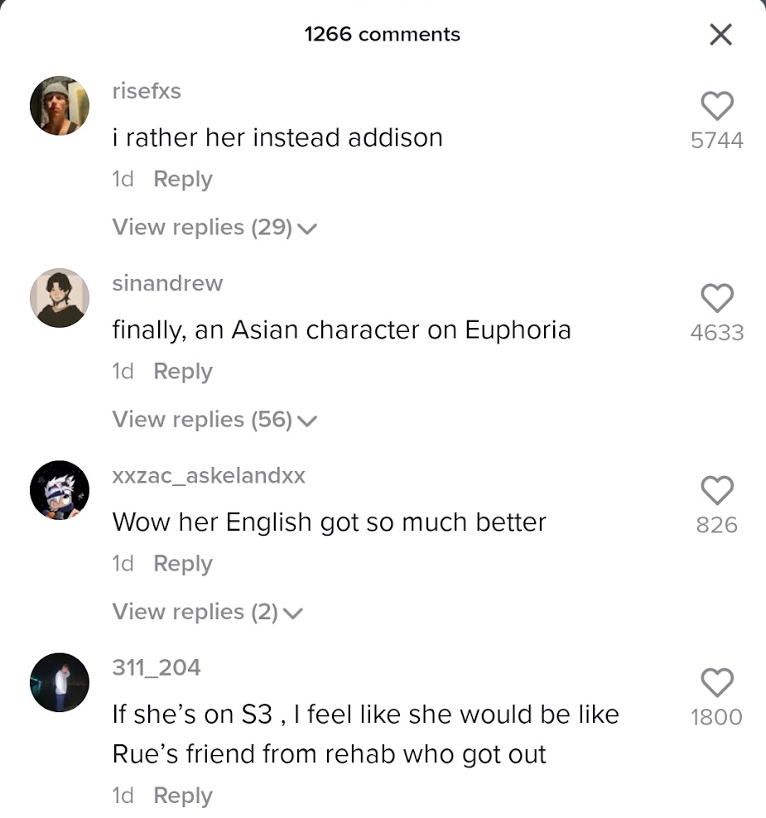Like the comment by risefxs

pos(717,106)
